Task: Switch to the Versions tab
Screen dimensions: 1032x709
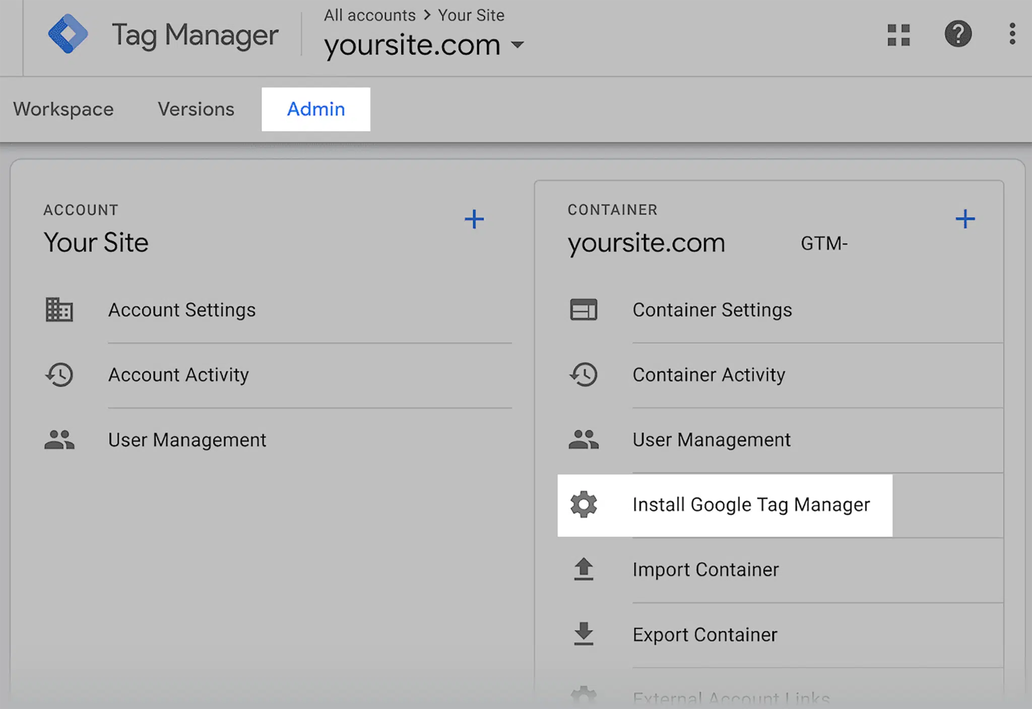Action: 196,109
